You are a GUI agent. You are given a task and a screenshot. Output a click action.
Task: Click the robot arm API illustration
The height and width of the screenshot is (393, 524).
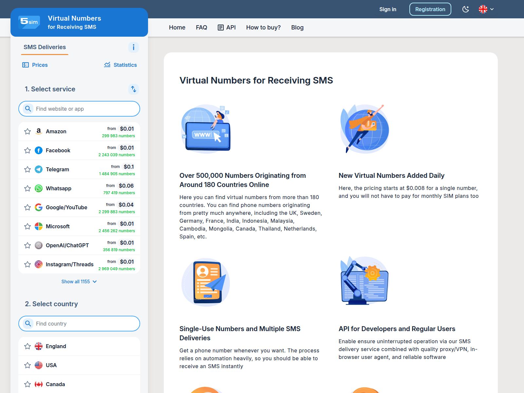[x=364, y=281]
